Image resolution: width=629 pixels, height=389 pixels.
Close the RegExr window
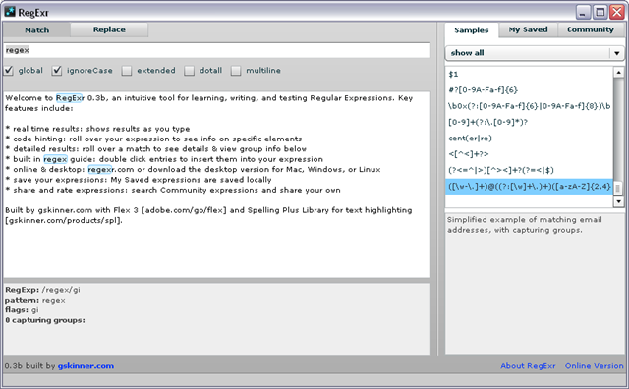click(617, 13)
